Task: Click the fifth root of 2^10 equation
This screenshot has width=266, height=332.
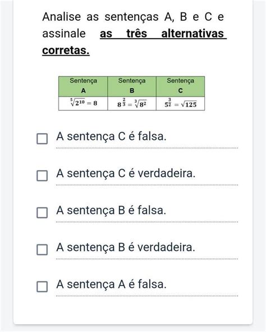Action: (x=84, y=103)
